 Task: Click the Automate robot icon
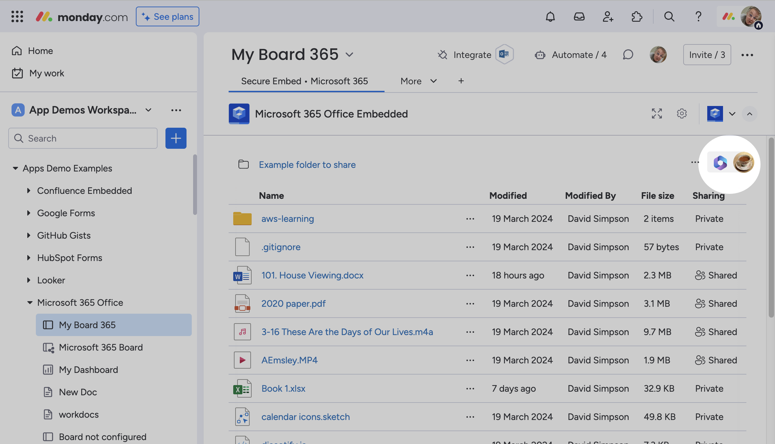pyautogui.click(x=540, y=55)
